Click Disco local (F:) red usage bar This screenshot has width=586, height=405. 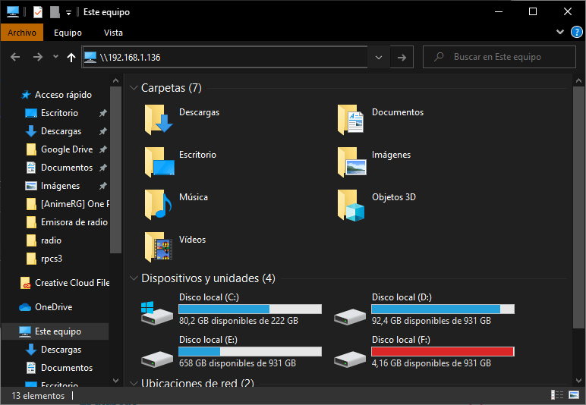click(443, 351)
